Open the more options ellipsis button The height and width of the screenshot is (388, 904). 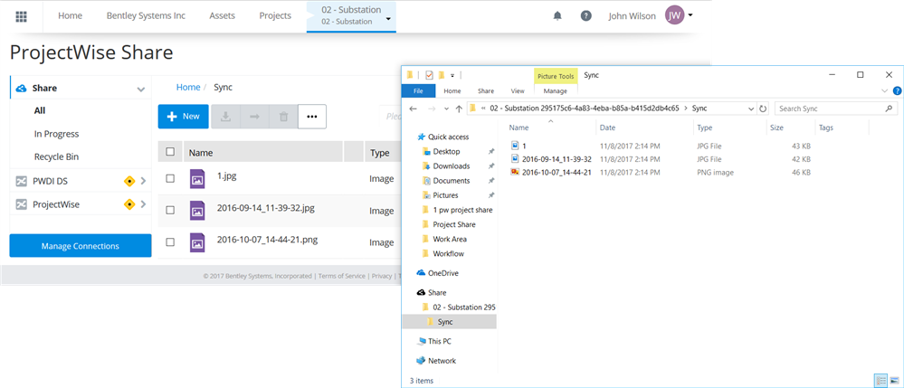pyautogui.click(x=312, y=117)
